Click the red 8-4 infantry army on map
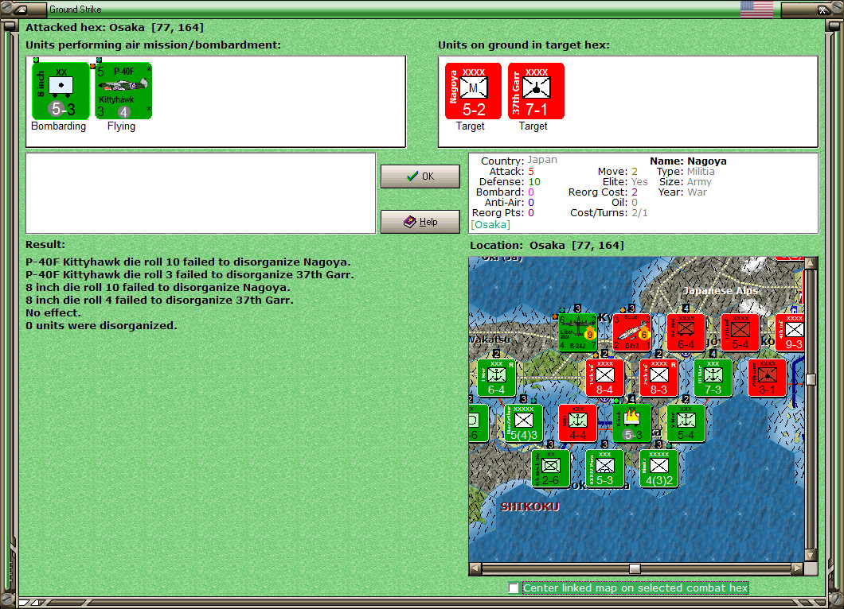Image resolution: width=844 pixels, height=609 pixels. tap(604, 378)
